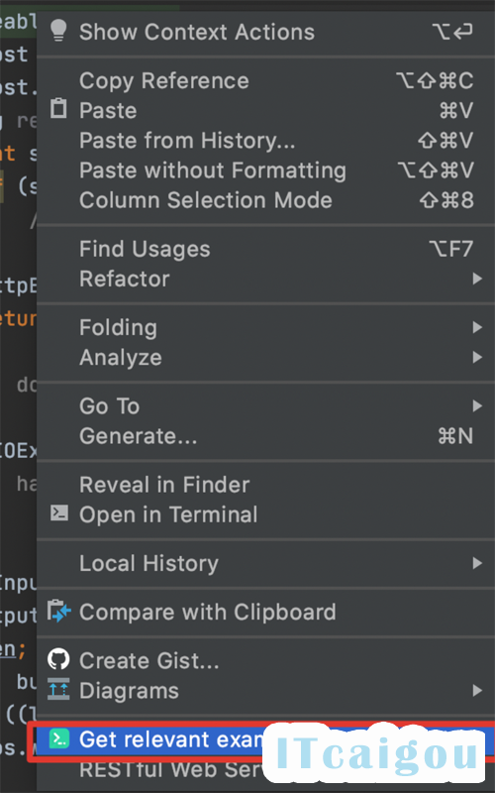Click the GitHub icon beside Create Gist

point(58,659)
